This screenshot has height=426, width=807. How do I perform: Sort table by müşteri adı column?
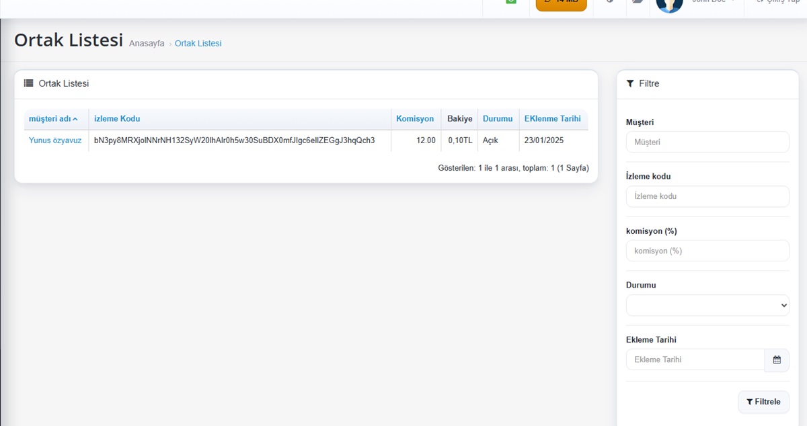click(53, 119)
